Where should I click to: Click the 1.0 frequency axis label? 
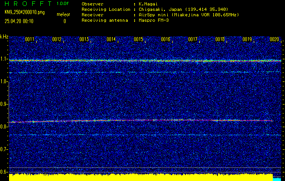click(3, 82)
